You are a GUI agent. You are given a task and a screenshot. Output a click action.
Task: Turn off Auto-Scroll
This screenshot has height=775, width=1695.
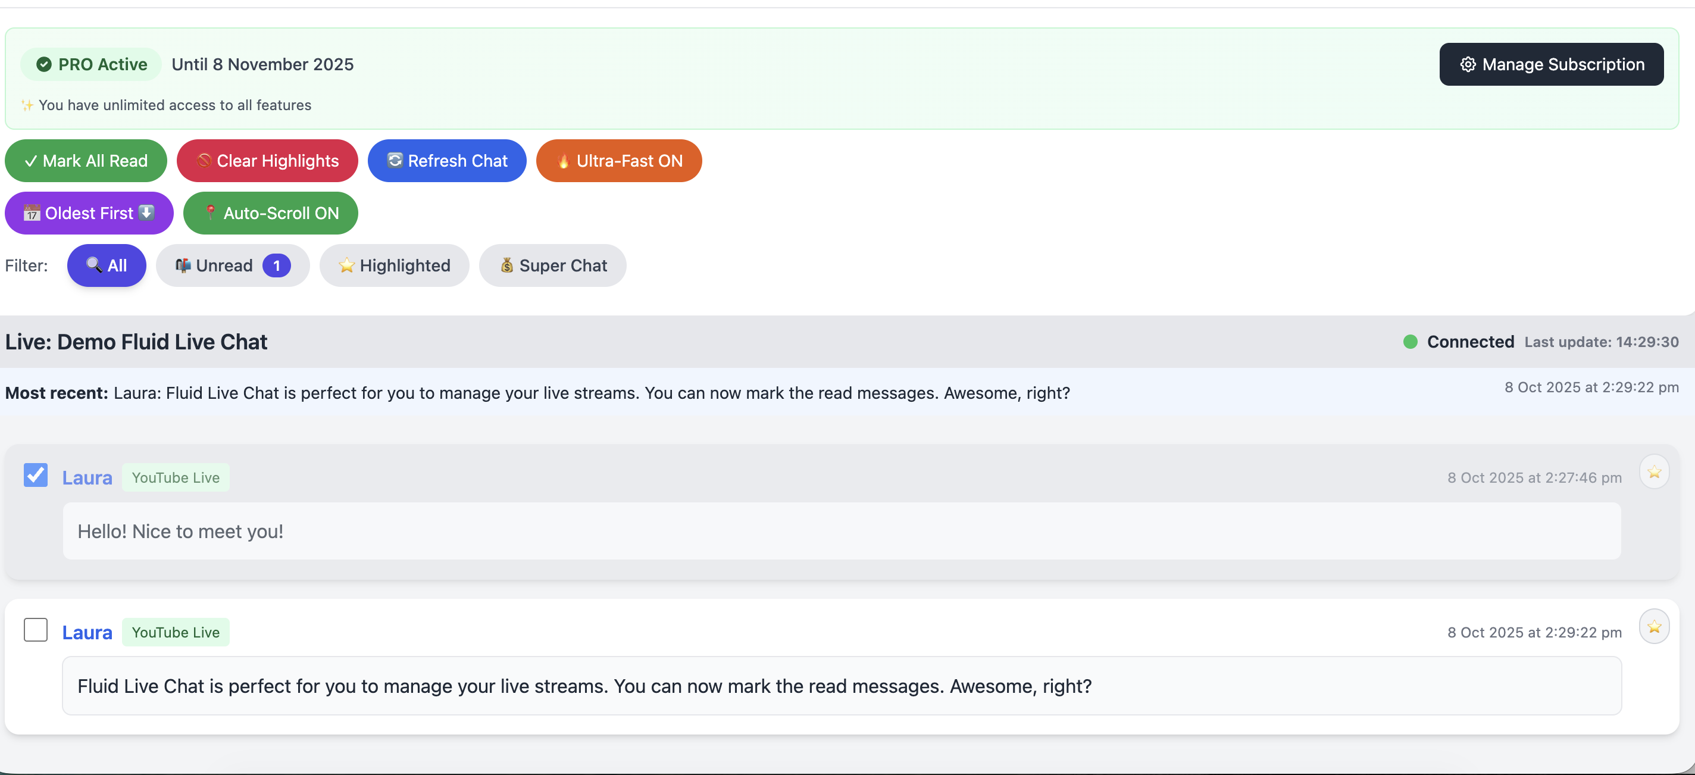pos(270,213)
